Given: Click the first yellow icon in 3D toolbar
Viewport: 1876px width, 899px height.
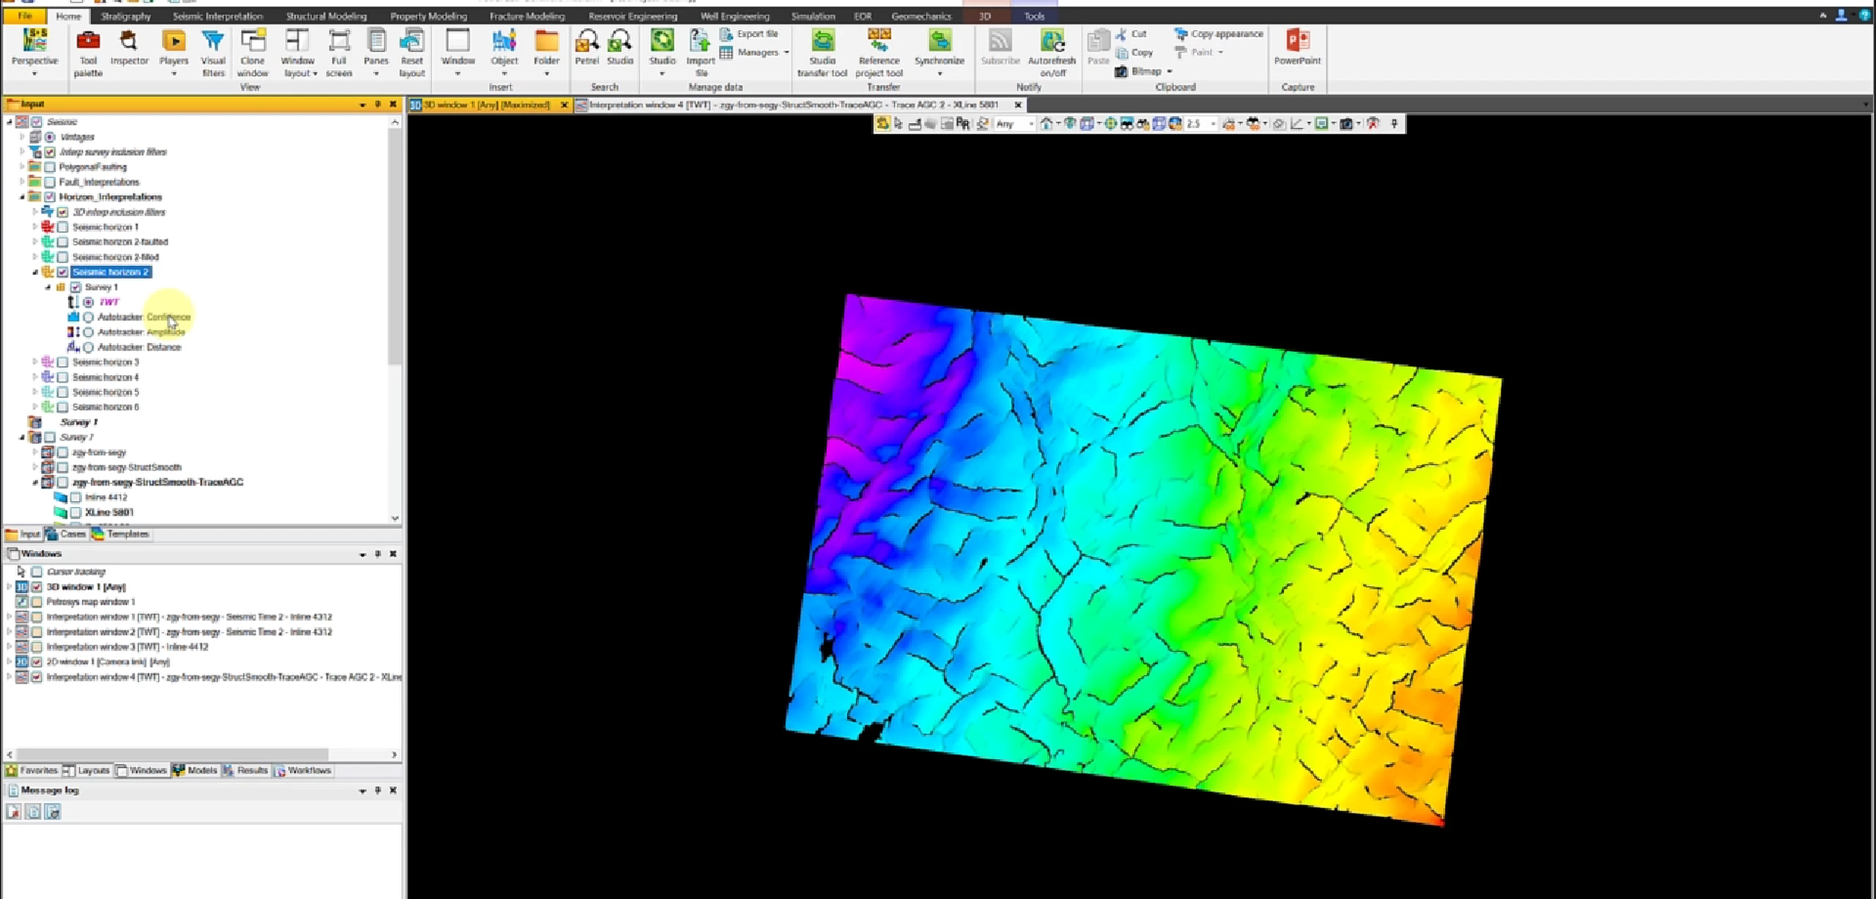Looking at the screenshot, I should point(882,124).
